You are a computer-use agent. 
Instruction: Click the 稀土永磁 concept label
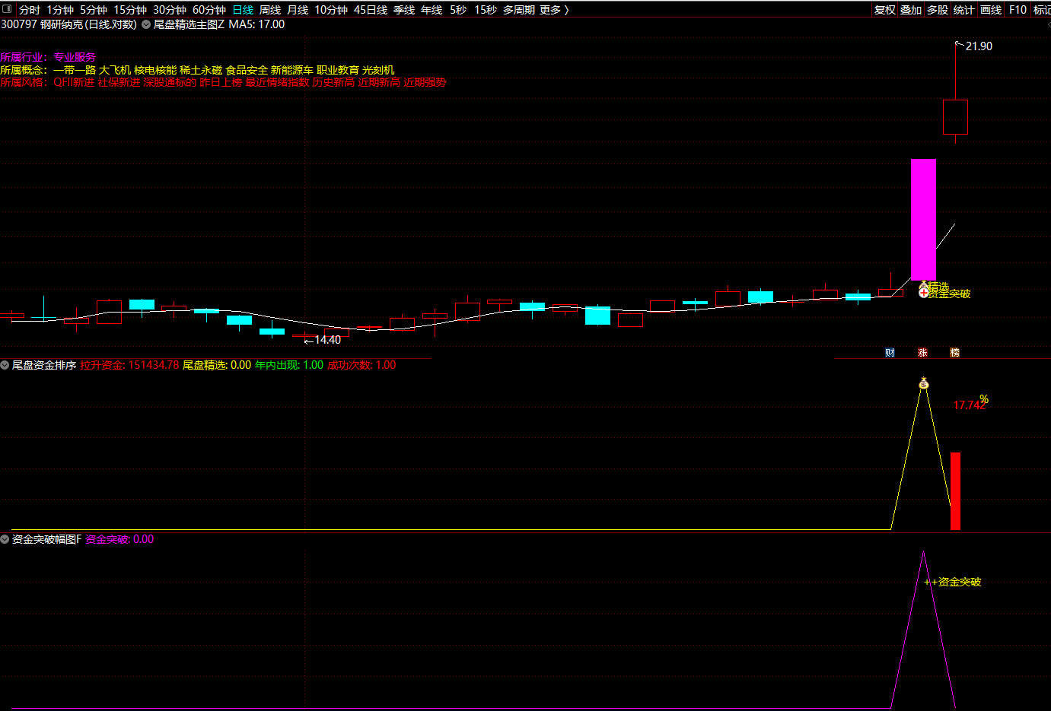pos(201,70)
